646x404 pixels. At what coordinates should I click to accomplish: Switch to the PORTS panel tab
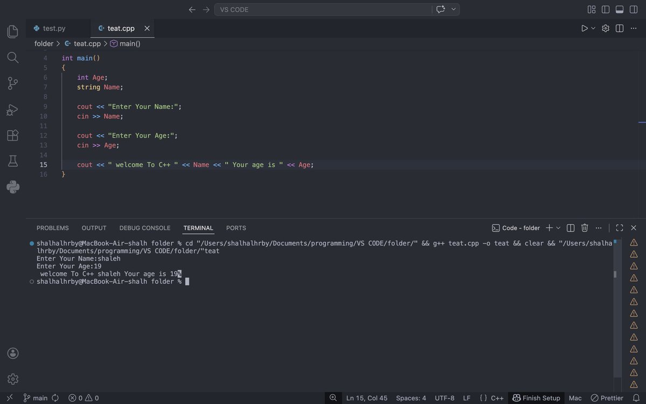tap(236, 228)
